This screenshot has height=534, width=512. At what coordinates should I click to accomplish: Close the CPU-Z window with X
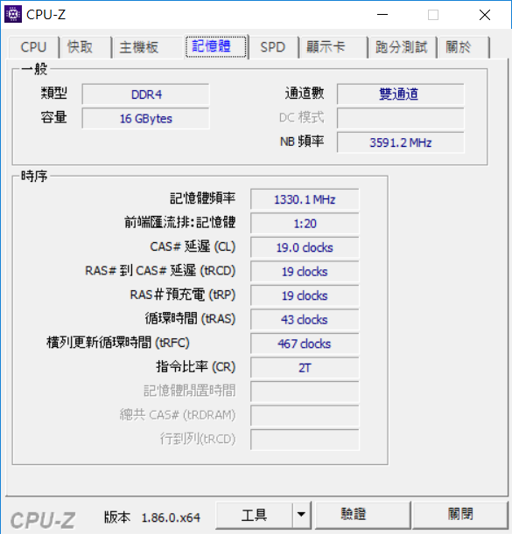[484, 15]
